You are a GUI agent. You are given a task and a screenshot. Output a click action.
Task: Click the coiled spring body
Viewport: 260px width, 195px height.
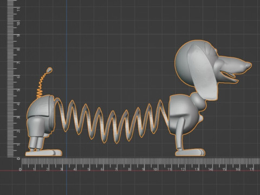[x=112, y=121]
